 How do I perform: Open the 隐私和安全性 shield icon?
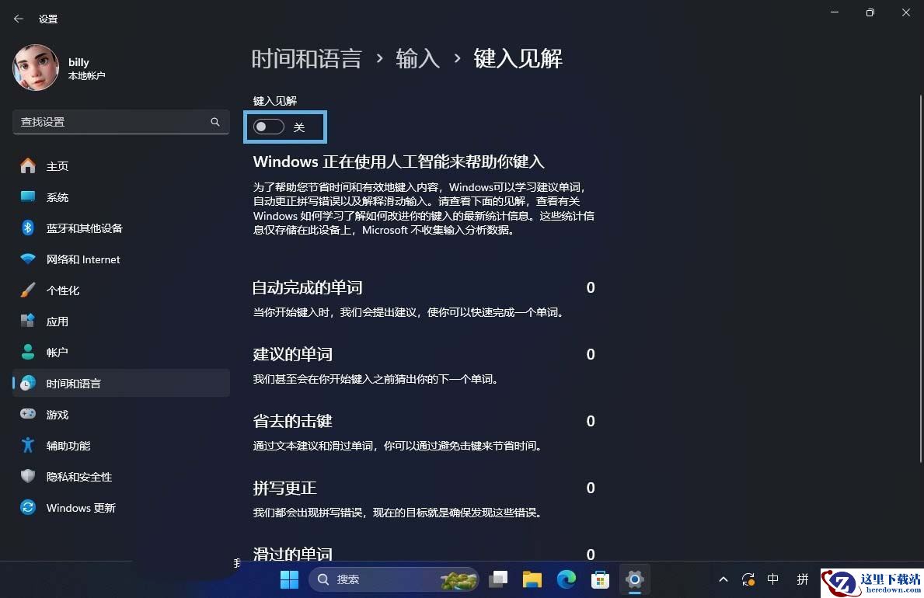pos(28,476)
